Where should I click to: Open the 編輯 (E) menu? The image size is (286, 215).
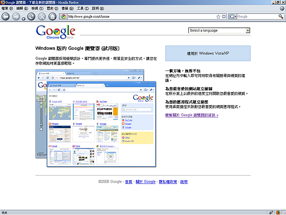tap(22, 9)
